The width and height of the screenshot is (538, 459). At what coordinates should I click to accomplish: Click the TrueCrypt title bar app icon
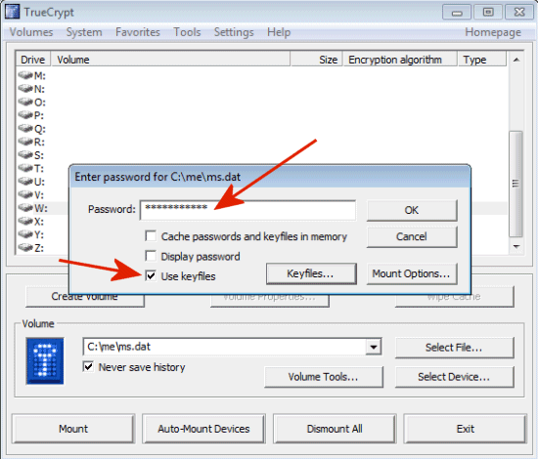(x=12, y=12)
